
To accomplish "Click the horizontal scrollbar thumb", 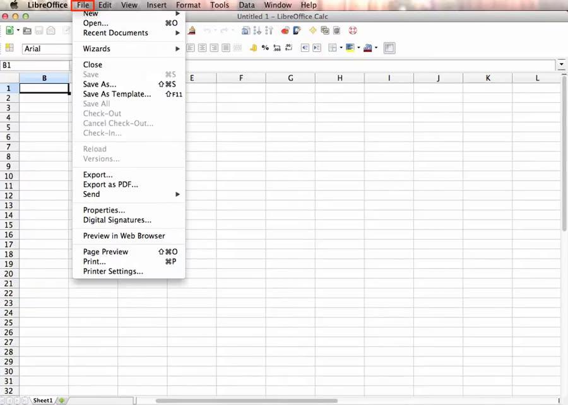I will point(246,401).
